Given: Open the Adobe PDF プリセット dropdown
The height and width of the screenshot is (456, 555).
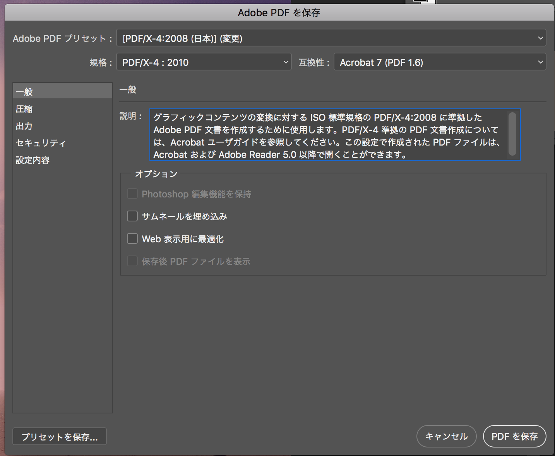Looking at the screenshot, I should (331, 38).
